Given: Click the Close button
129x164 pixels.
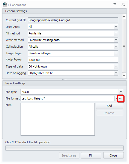Looking at the screenshot, I should coord(113,155).
